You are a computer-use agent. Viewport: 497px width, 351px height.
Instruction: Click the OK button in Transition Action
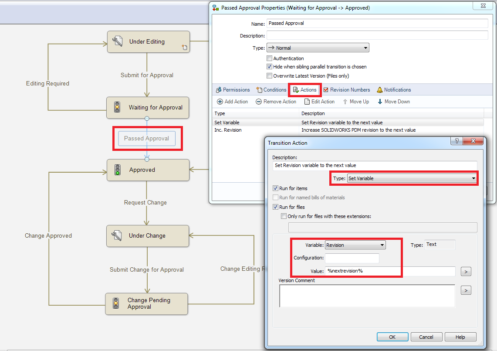pyautogui.click(x=392, y=337)
